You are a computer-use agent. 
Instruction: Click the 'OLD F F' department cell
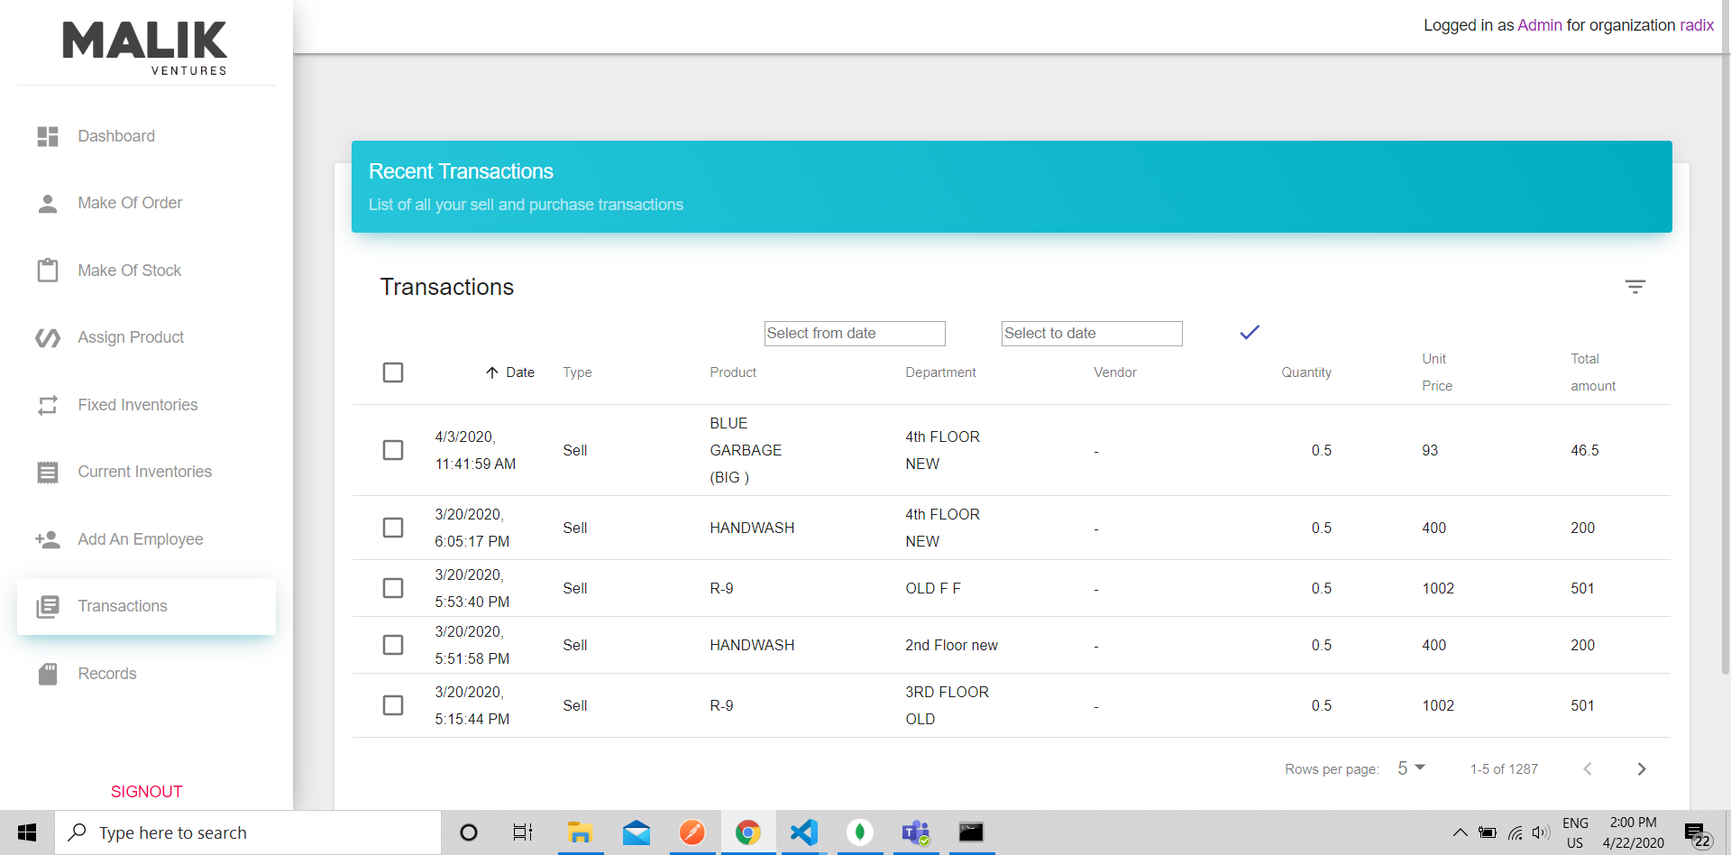point(933,588)
